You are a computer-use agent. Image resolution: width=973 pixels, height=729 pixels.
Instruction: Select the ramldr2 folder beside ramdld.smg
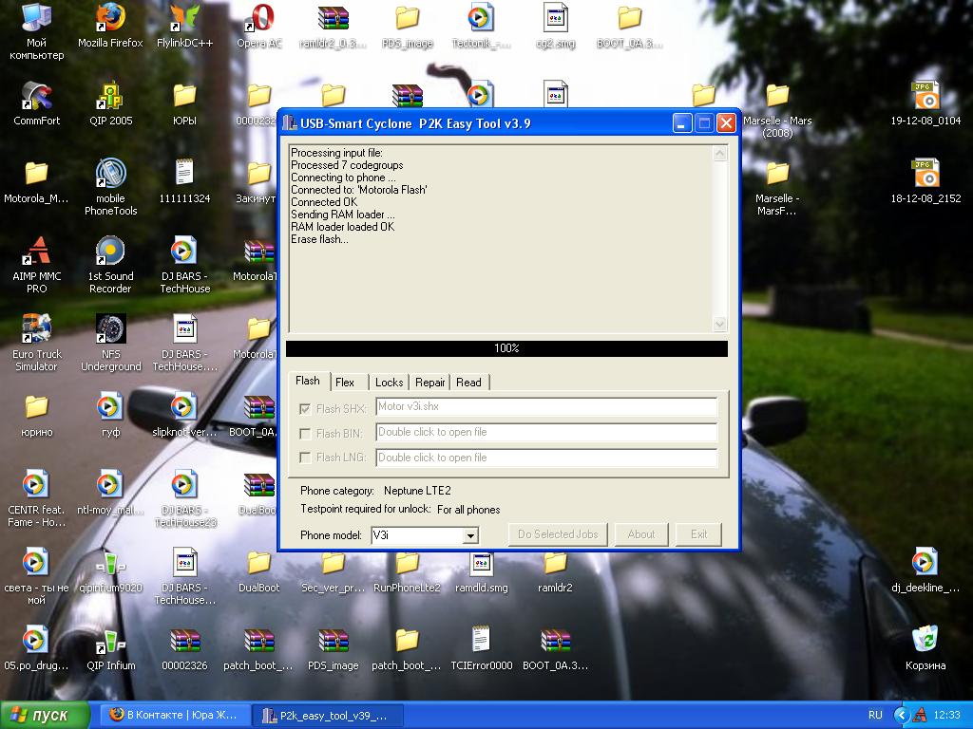(555, 570)
